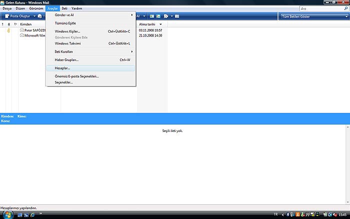
Task: Click Switch between windows quick launch icon
Action: (x=26, y=215)
